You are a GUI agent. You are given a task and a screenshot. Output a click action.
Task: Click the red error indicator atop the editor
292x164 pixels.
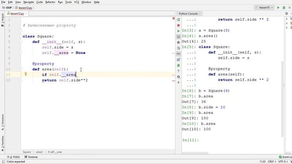click(173, 18)
